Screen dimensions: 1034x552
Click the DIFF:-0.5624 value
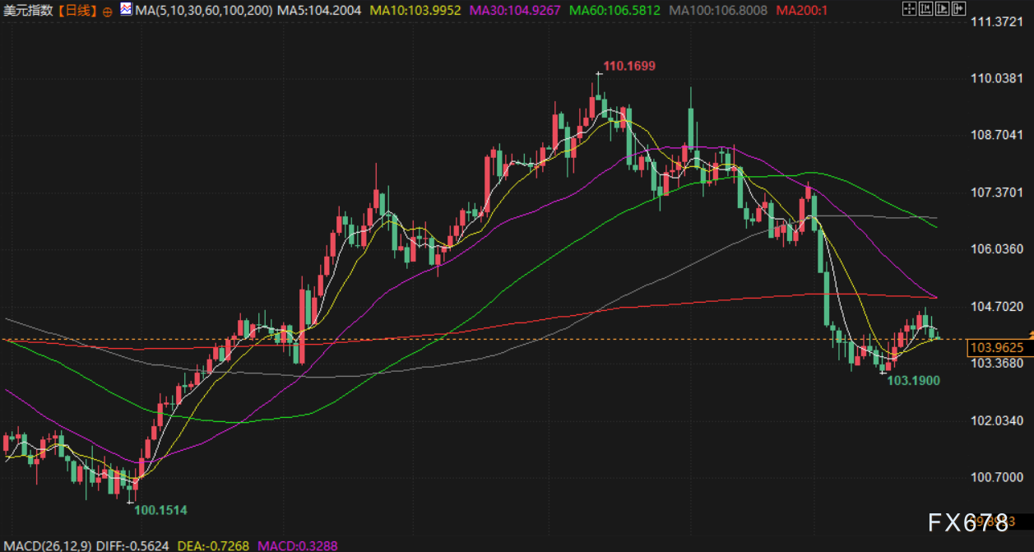(x=131, y=545)
